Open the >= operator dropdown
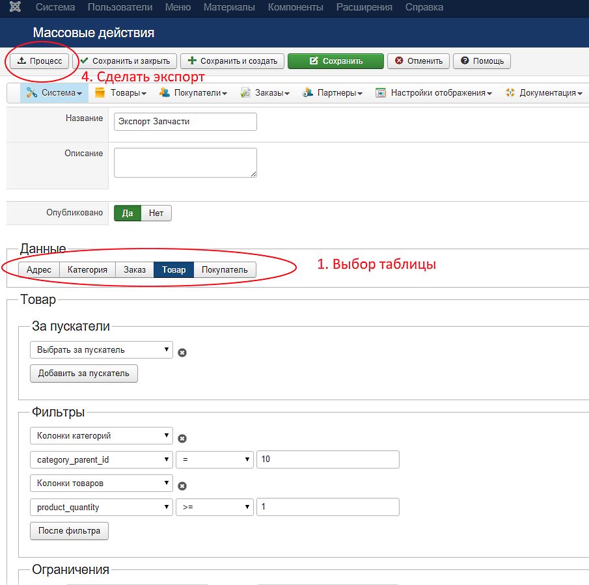This screenshot has height=585, width=589. click(x=215, y=507)
